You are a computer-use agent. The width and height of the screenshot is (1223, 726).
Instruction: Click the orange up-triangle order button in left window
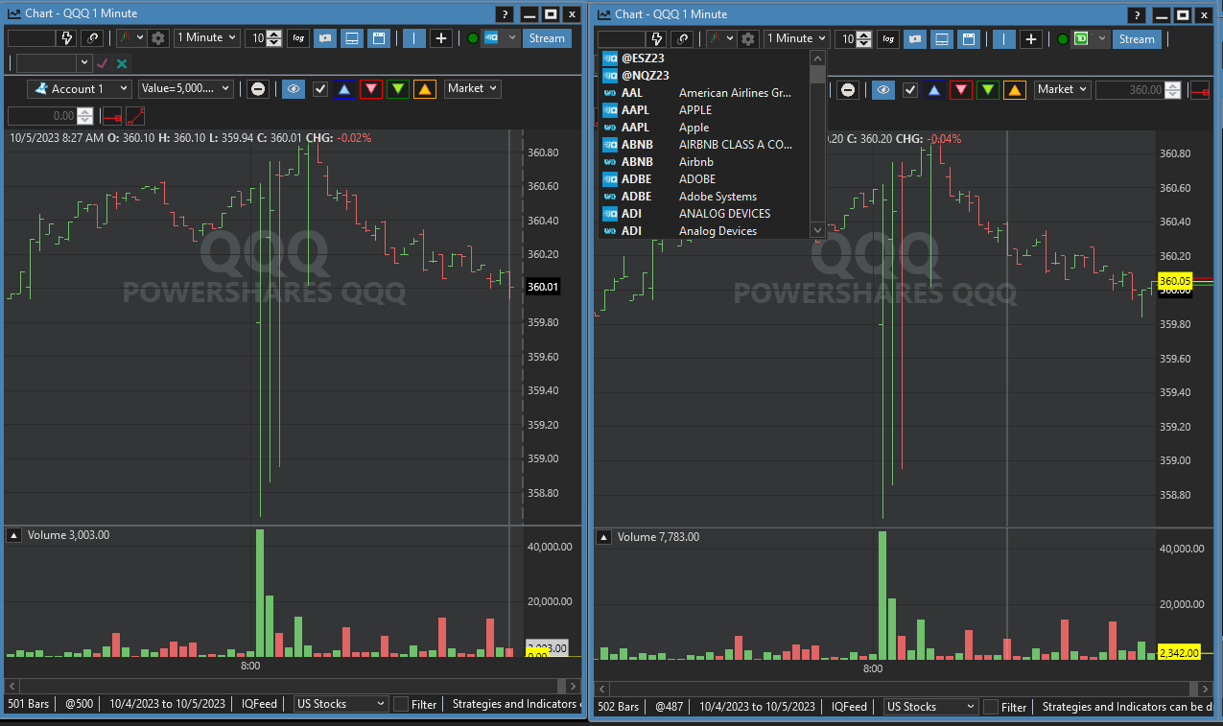pyautogui.click(x=425, y=89)
